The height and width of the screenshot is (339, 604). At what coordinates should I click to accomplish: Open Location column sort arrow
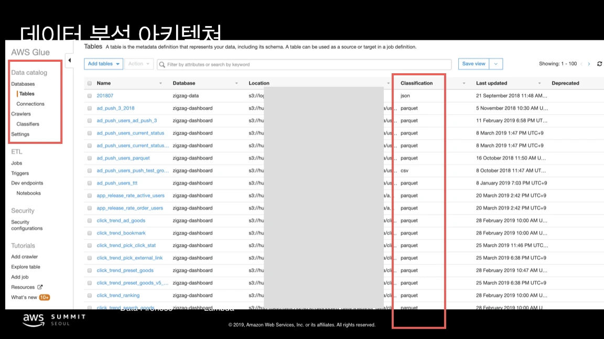point(389,83)
